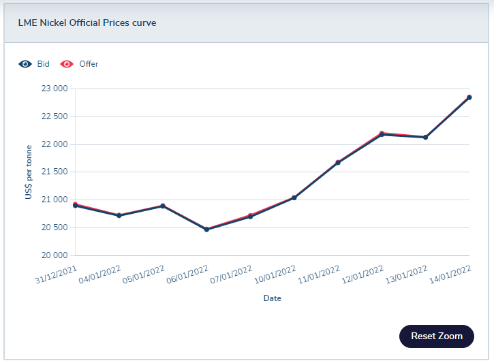
Task: Click the LME Nickel Official Prices curve title
Action: 87,22
